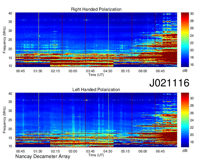Image resolution: width=197 pixels, height=160 pixels.
Task: Click the lower plot 'Time (UT)' axis label
Action: pyautogui.click(x=96, y=155)
